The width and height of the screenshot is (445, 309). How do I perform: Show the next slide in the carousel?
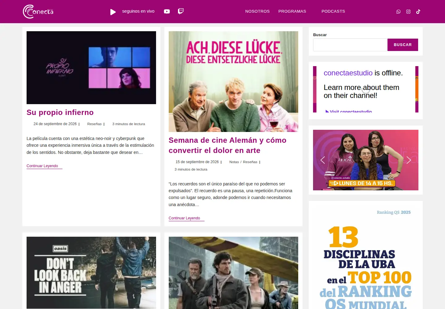click(409, 160)
